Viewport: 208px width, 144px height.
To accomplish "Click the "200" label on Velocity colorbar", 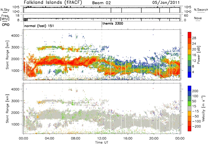I will [195, 91].
